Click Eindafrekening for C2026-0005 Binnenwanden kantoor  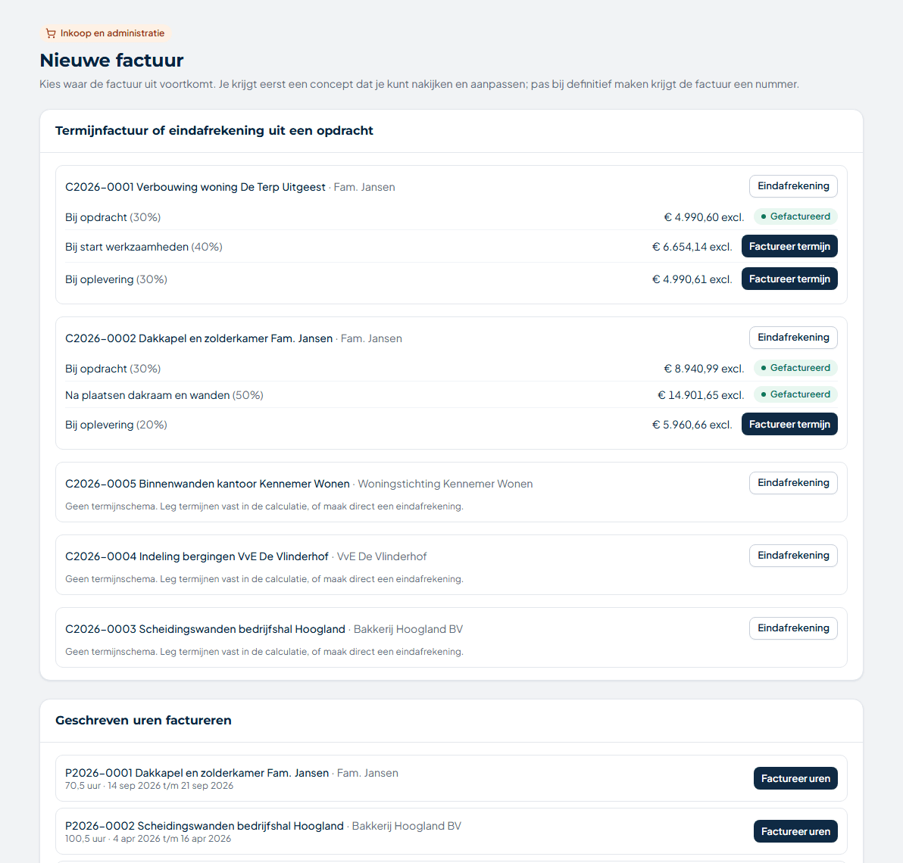[x=793, y=483]
